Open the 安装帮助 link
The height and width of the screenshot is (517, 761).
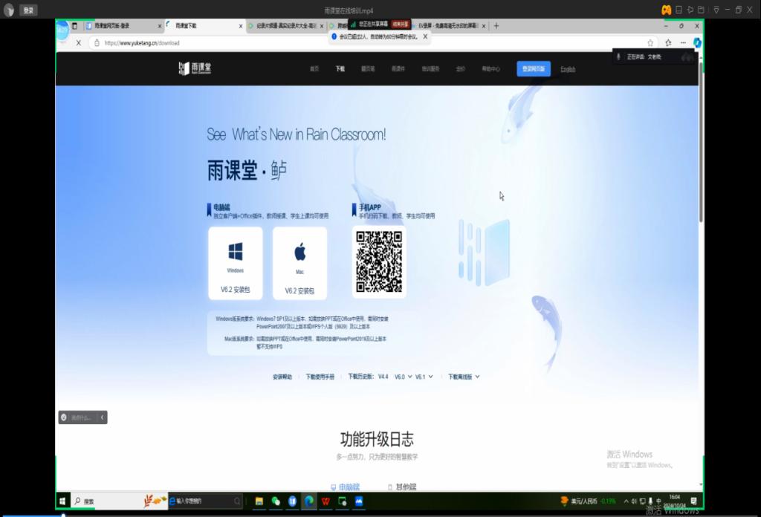click(282, 377)
